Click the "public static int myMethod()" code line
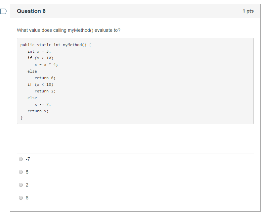The width and height of the screenshot is (261, 213). 55,45
